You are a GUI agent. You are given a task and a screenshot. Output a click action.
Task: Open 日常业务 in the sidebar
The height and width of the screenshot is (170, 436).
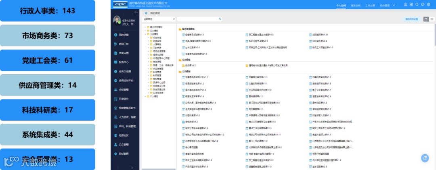click(x=124, y=99)
